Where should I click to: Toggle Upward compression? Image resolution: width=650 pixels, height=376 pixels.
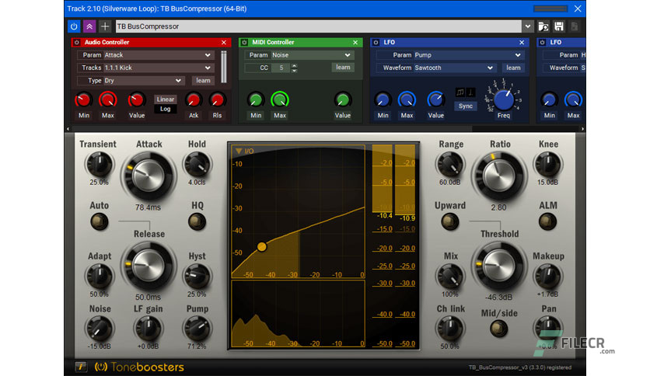[x=449, y=222]
